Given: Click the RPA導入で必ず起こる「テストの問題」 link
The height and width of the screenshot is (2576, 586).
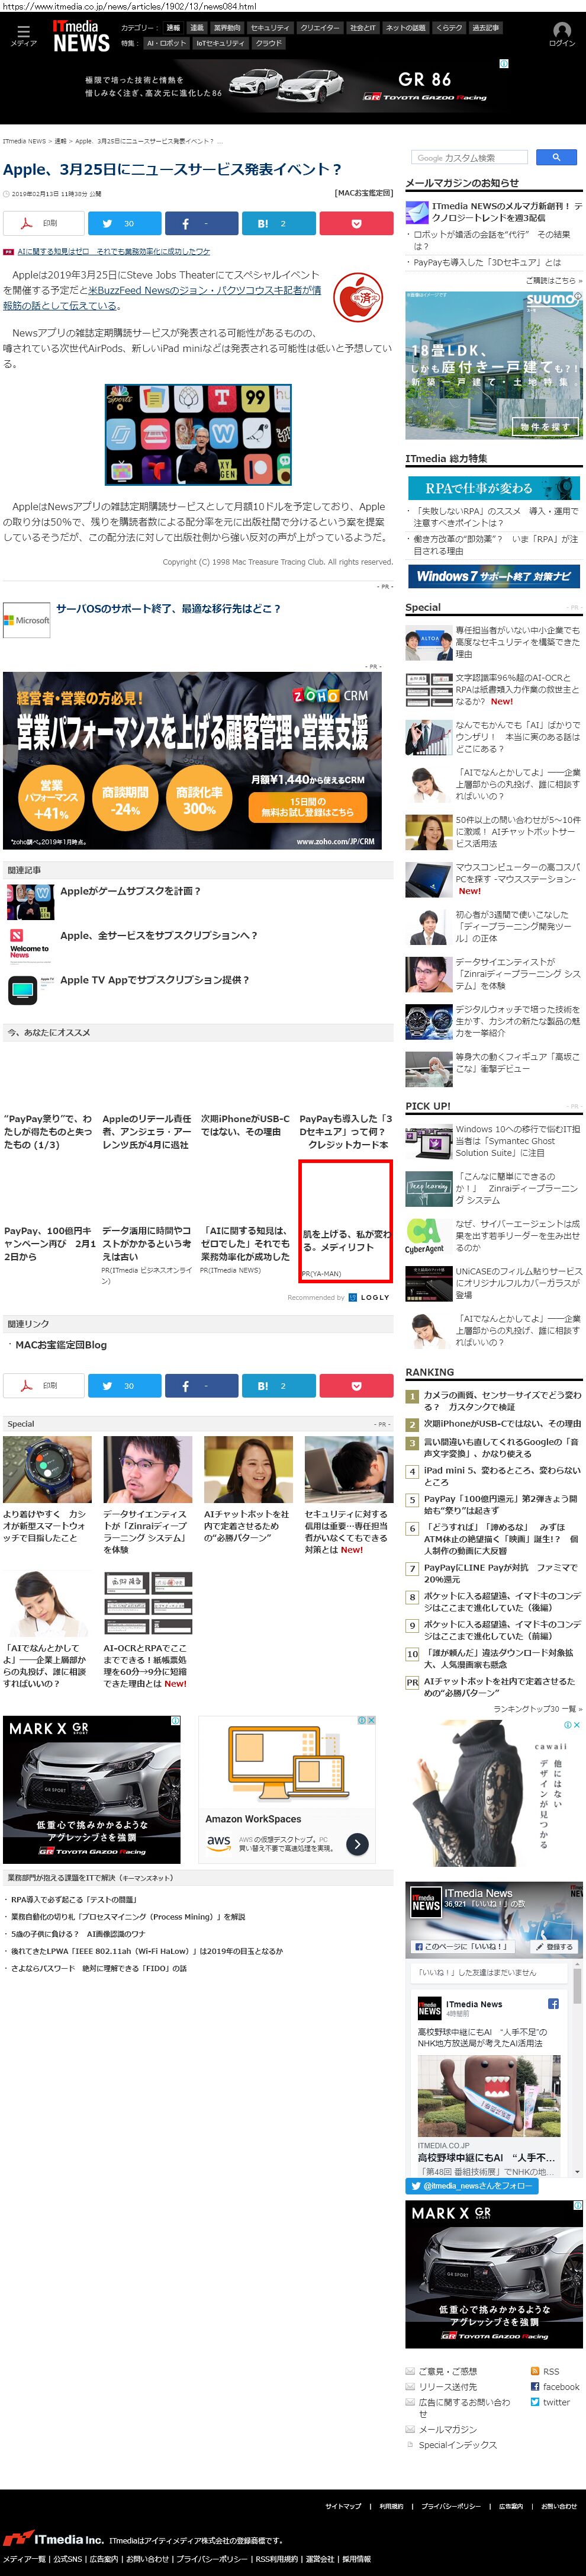Looking at the screenshot, I should pos(74,1899).
